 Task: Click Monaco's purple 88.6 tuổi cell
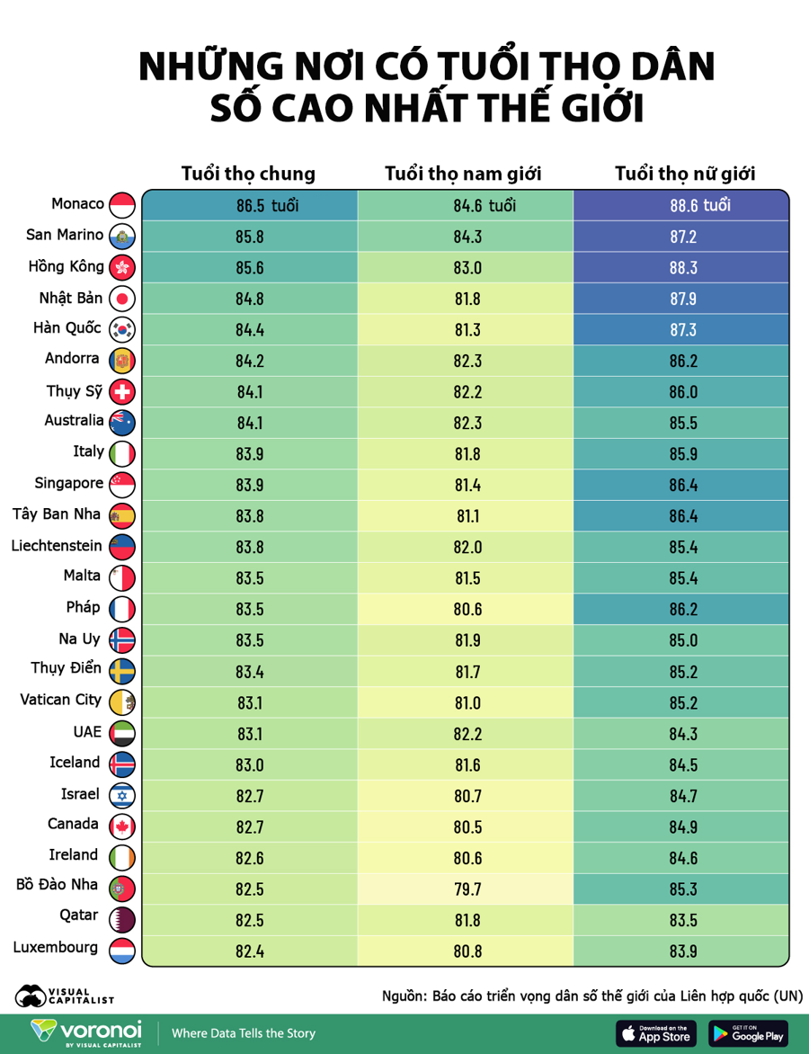680,205
